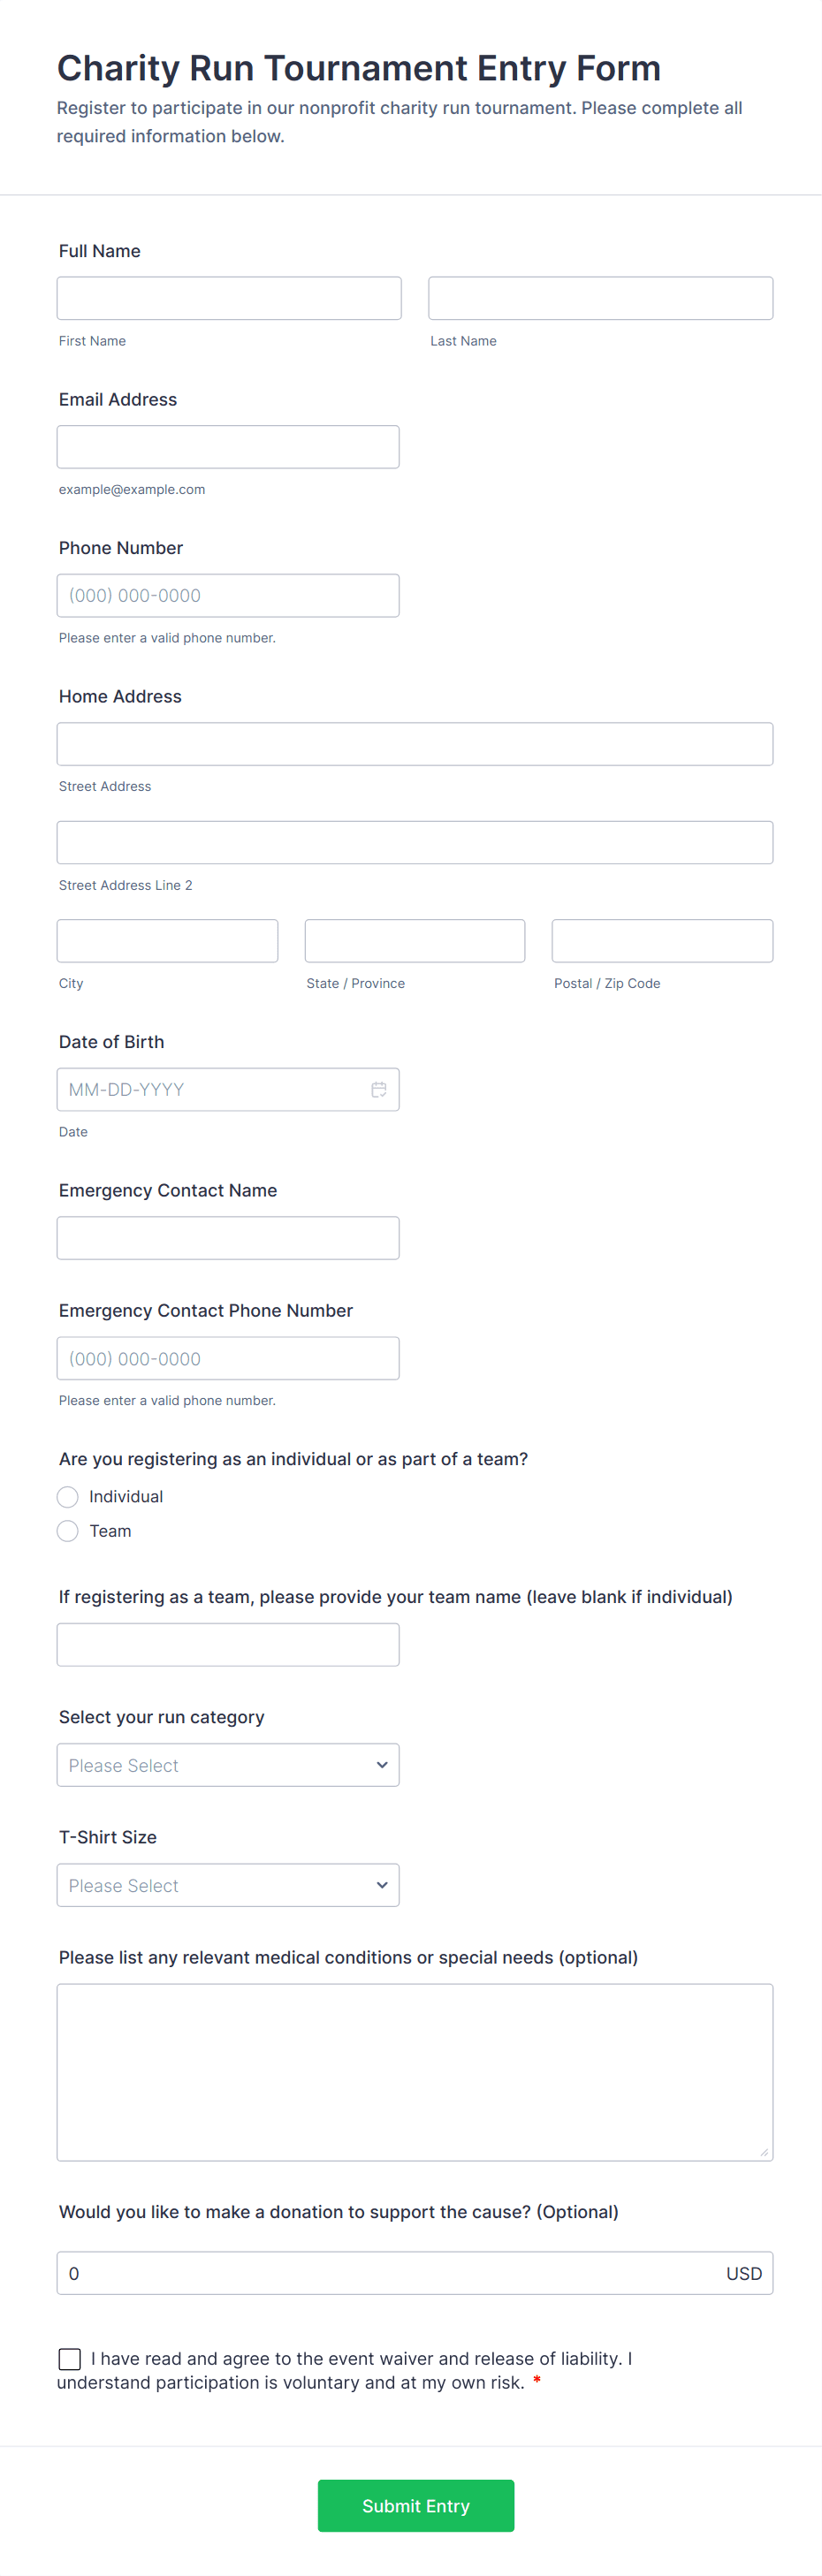The width and height of the screenshot is (822, 2576).
Task: Click the State / Province input field
Action: [414, 940]
